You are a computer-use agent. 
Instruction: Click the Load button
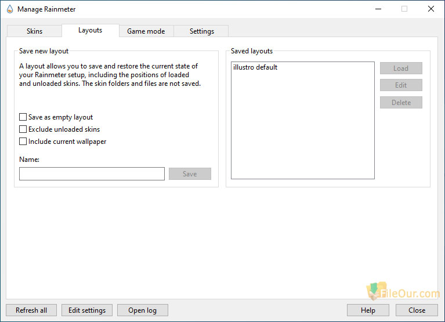pyautogui.click(x=401, y=68)
